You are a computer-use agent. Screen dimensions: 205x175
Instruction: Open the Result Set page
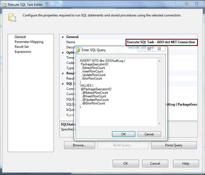[x=22, y=47]
